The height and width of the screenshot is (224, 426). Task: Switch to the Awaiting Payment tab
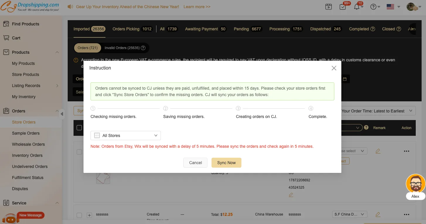(x=205, y=29)
